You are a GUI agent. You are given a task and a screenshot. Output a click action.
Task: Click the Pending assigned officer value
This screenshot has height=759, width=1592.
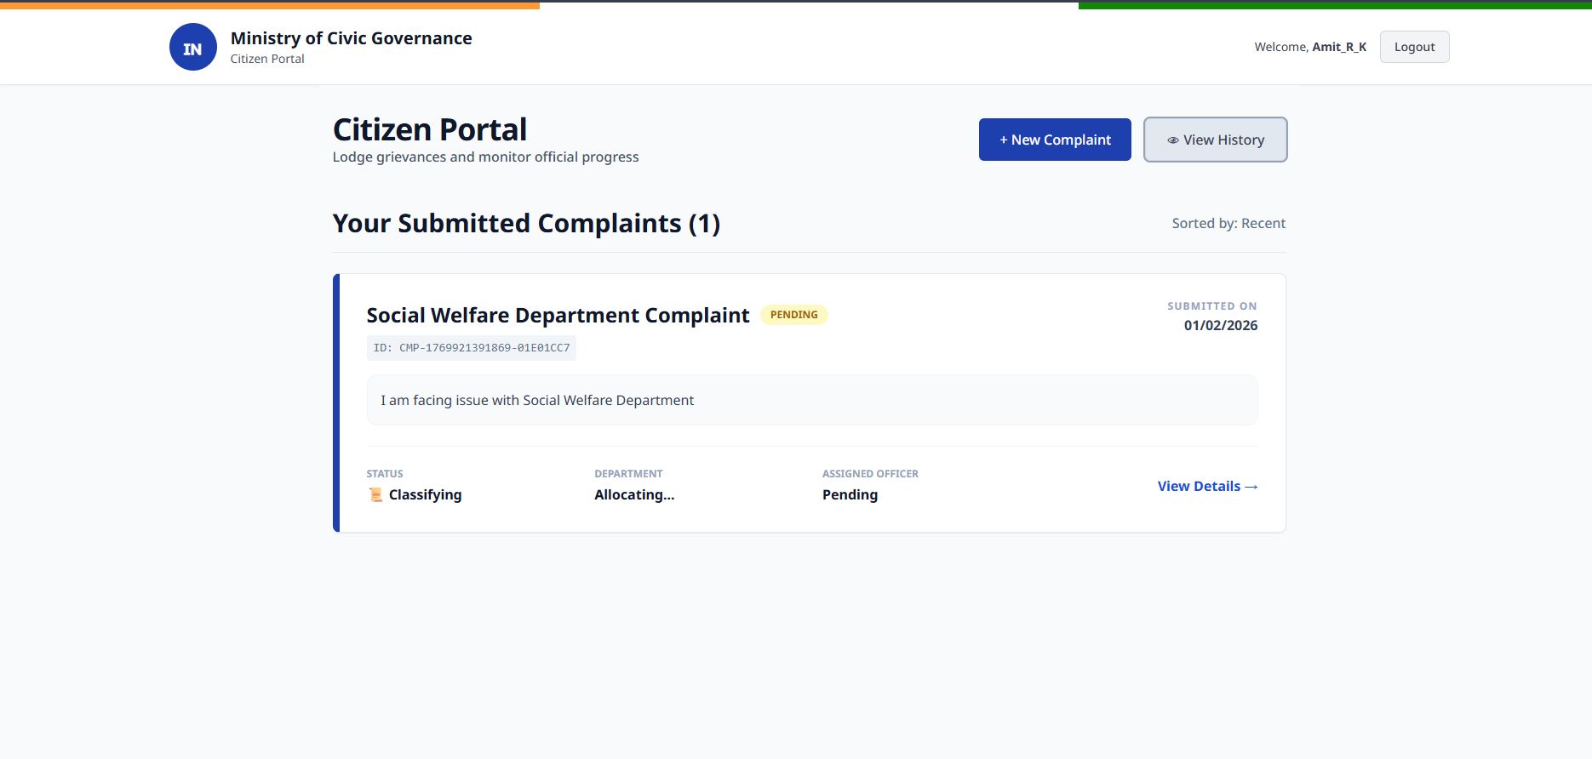[x=850, y=494]
